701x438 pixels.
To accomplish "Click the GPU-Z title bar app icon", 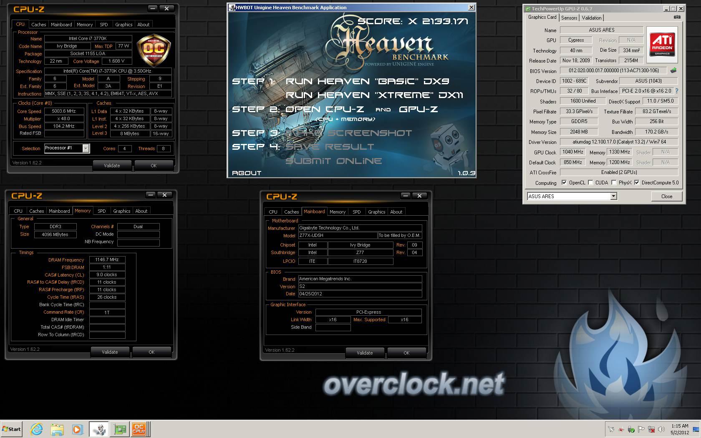I will point(528,9).
